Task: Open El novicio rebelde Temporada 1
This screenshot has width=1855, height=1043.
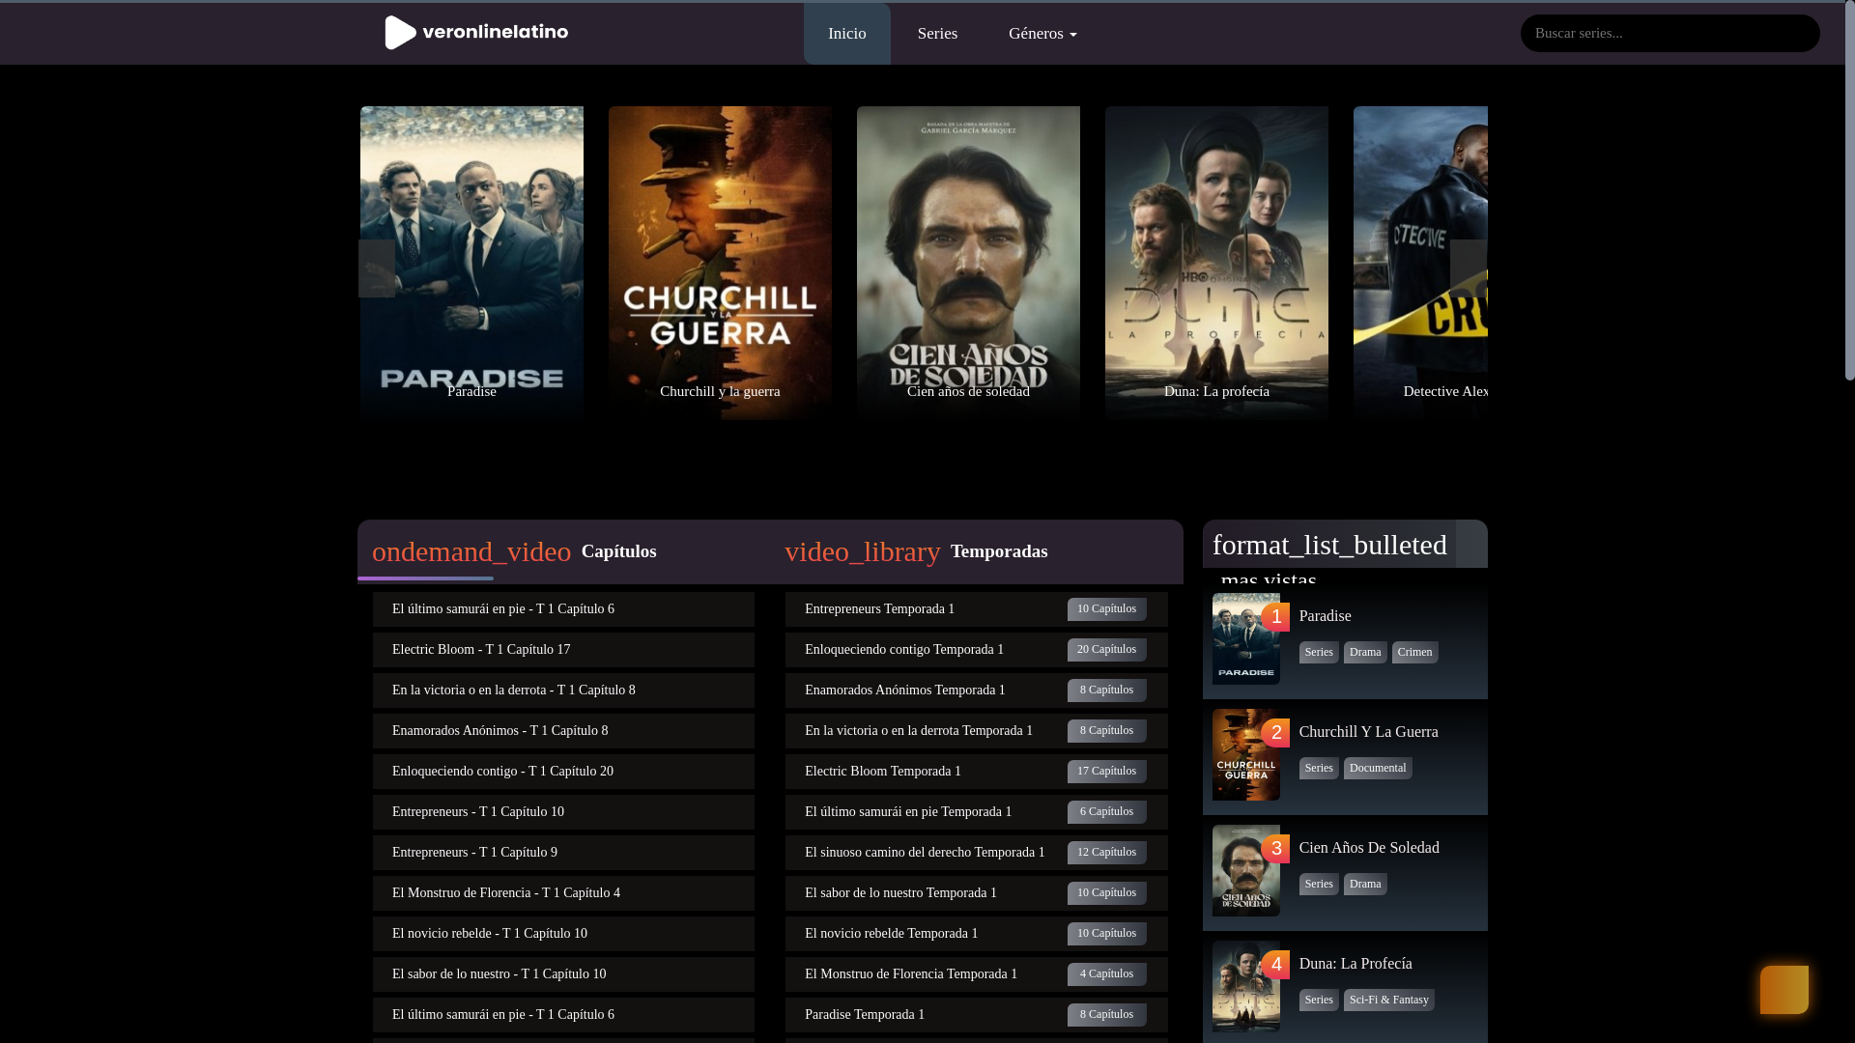Action: 976,934
